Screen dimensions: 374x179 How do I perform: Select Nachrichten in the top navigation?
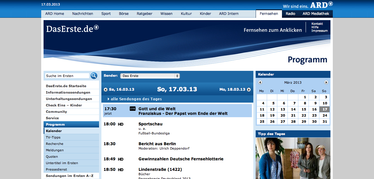point(83,14)
